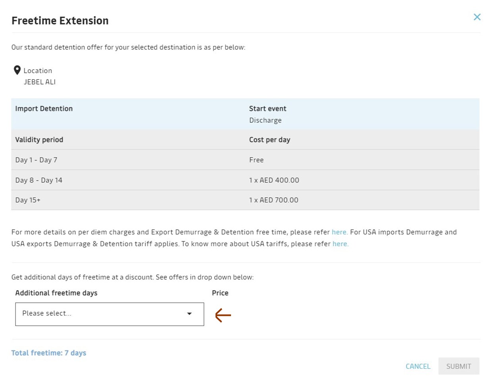Click the AED 700.00 cost cell
The width and height of the screenshot is (489, 385).
pyautogui.click(x=273, y=200)
